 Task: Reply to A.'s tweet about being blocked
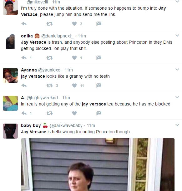pos(24,113)
